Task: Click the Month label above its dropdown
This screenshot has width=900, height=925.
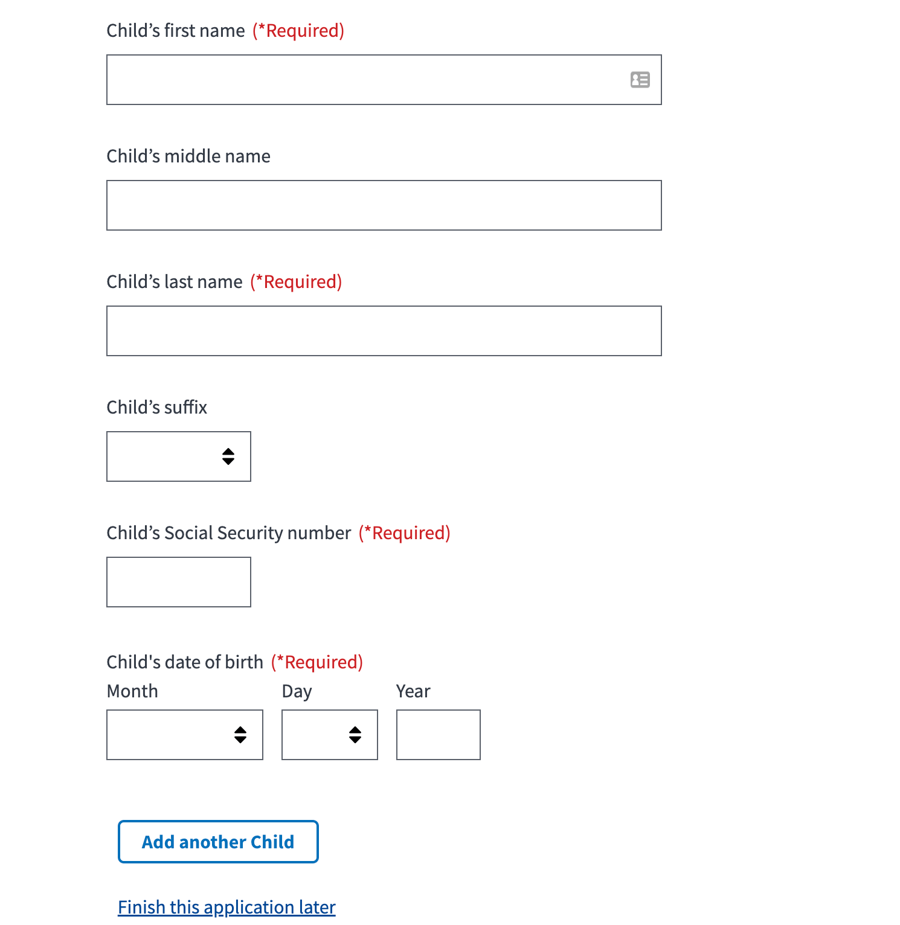Action: [x=132, y=691]
